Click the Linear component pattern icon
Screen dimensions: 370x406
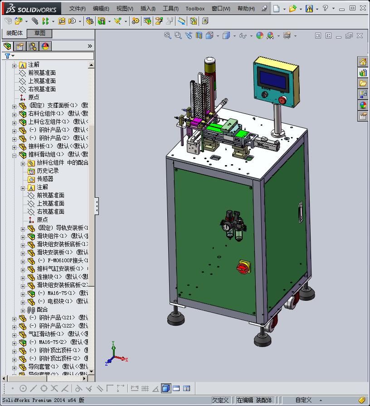click(45, 21)
